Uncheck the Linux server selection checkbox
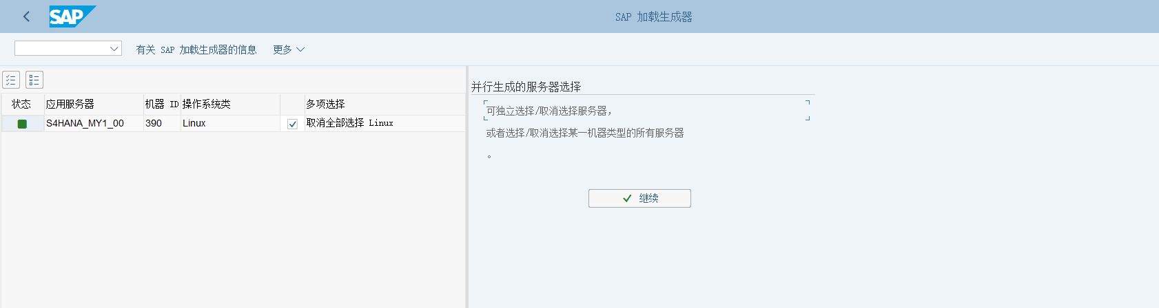This screenshot has height=308, width=1159. [292, 124]
